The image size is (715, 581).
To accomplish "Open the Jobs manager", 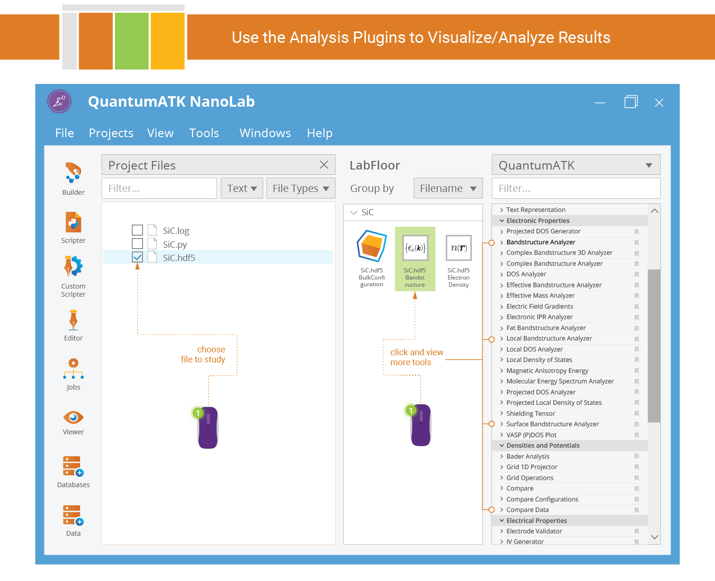I will [73, 374].
